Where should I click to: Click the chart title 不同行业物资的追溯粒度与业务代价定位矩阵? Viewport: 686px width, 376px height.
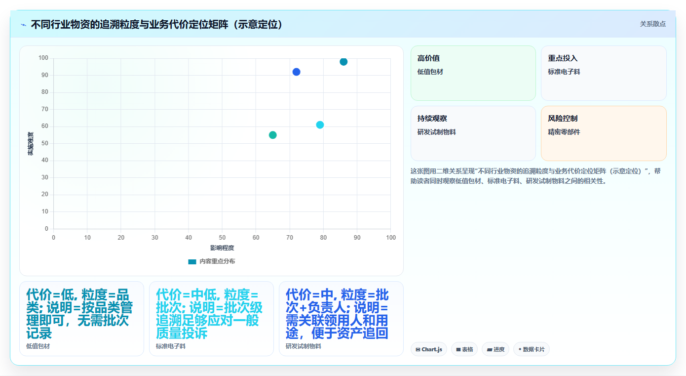point(157,24)
